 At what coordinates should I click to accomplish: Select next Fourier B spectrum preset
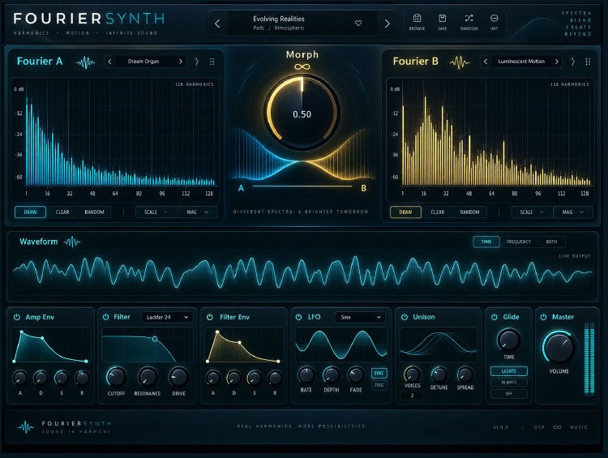tap(556, 62)
